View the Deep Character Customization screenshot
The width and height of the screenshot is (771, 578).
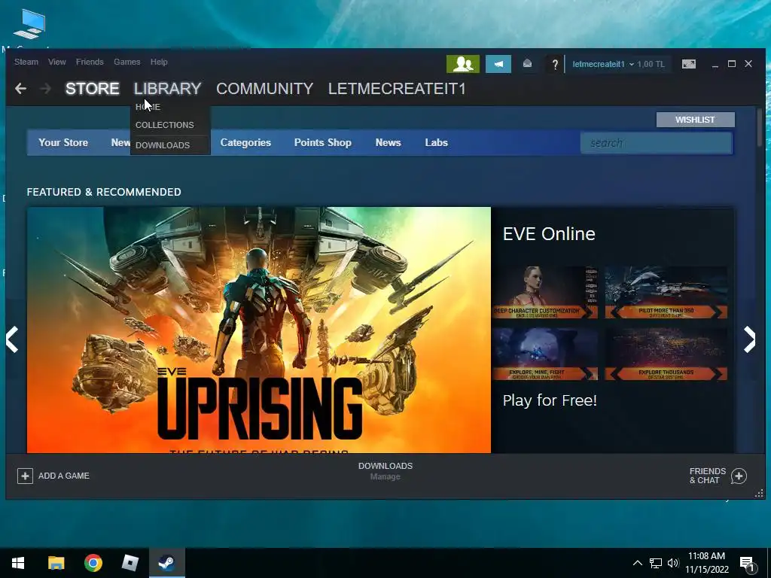click(x=545, y=293)
